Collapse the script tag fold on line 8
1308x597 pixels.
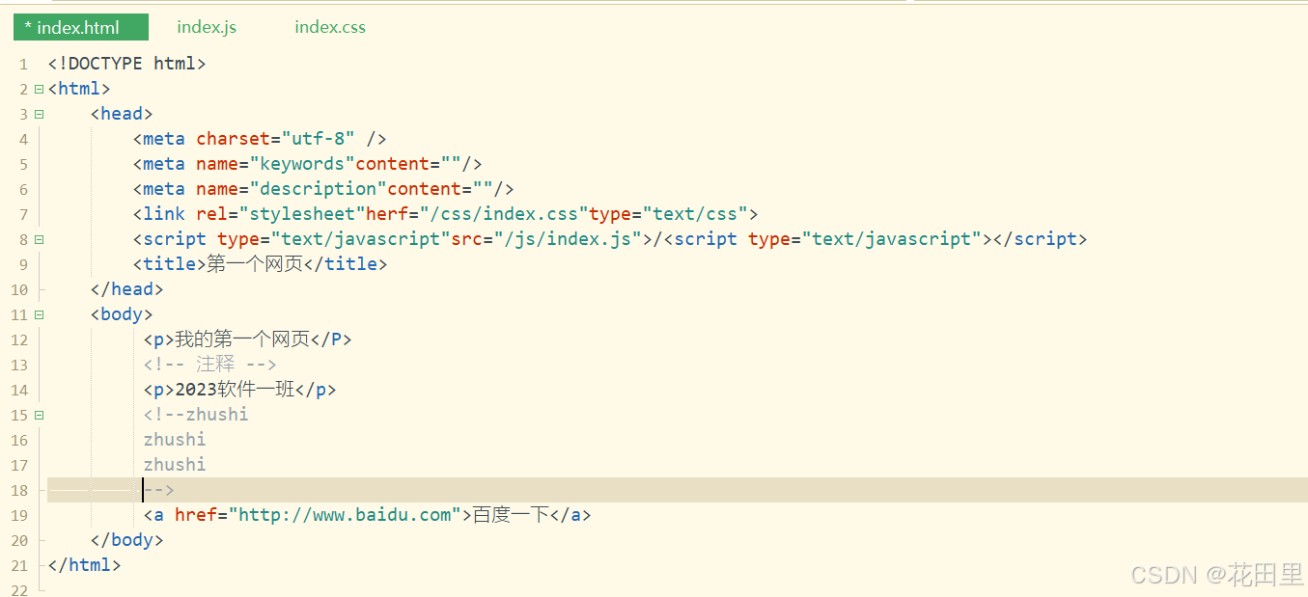[x=39, y=239]
